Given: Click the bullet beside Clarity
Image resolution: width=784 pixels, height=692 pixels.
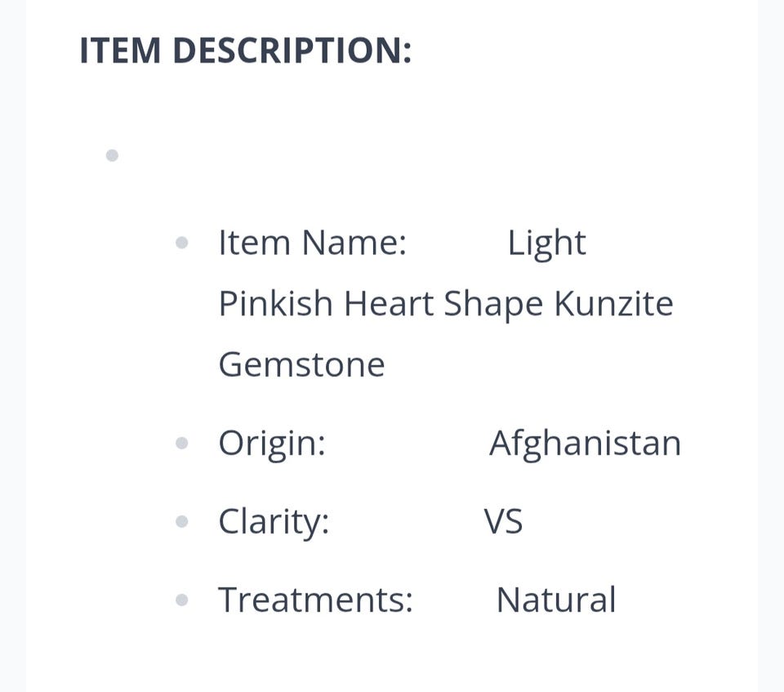Looking at the screenshot, I should pos(182,521).
